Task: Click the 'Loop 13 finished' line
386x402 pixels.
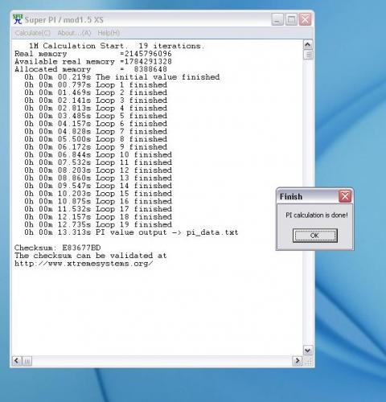Action: coord(98,178)
